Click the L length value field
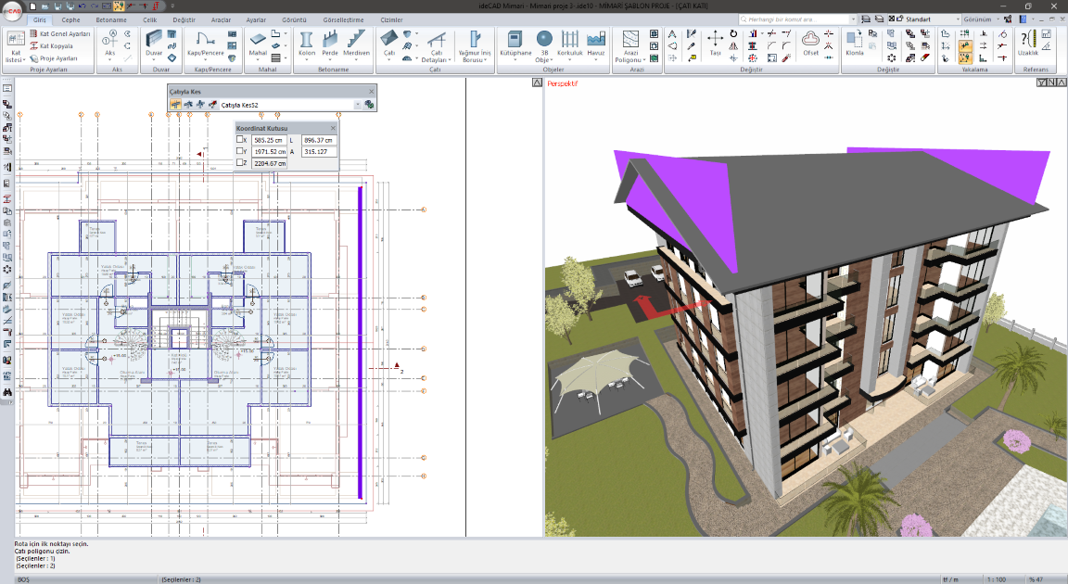This screenshot has width=1068, height=584. (x=319, y=140)
